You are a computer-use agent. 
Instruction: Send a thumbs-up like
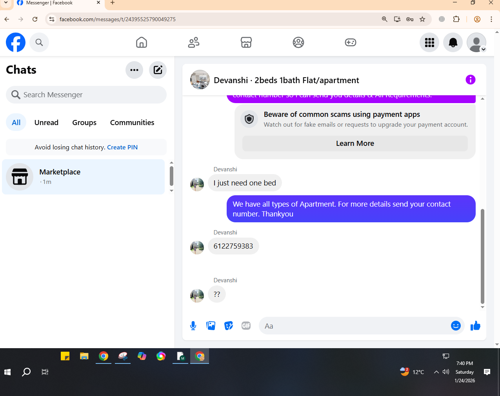[x=475, y=326]
